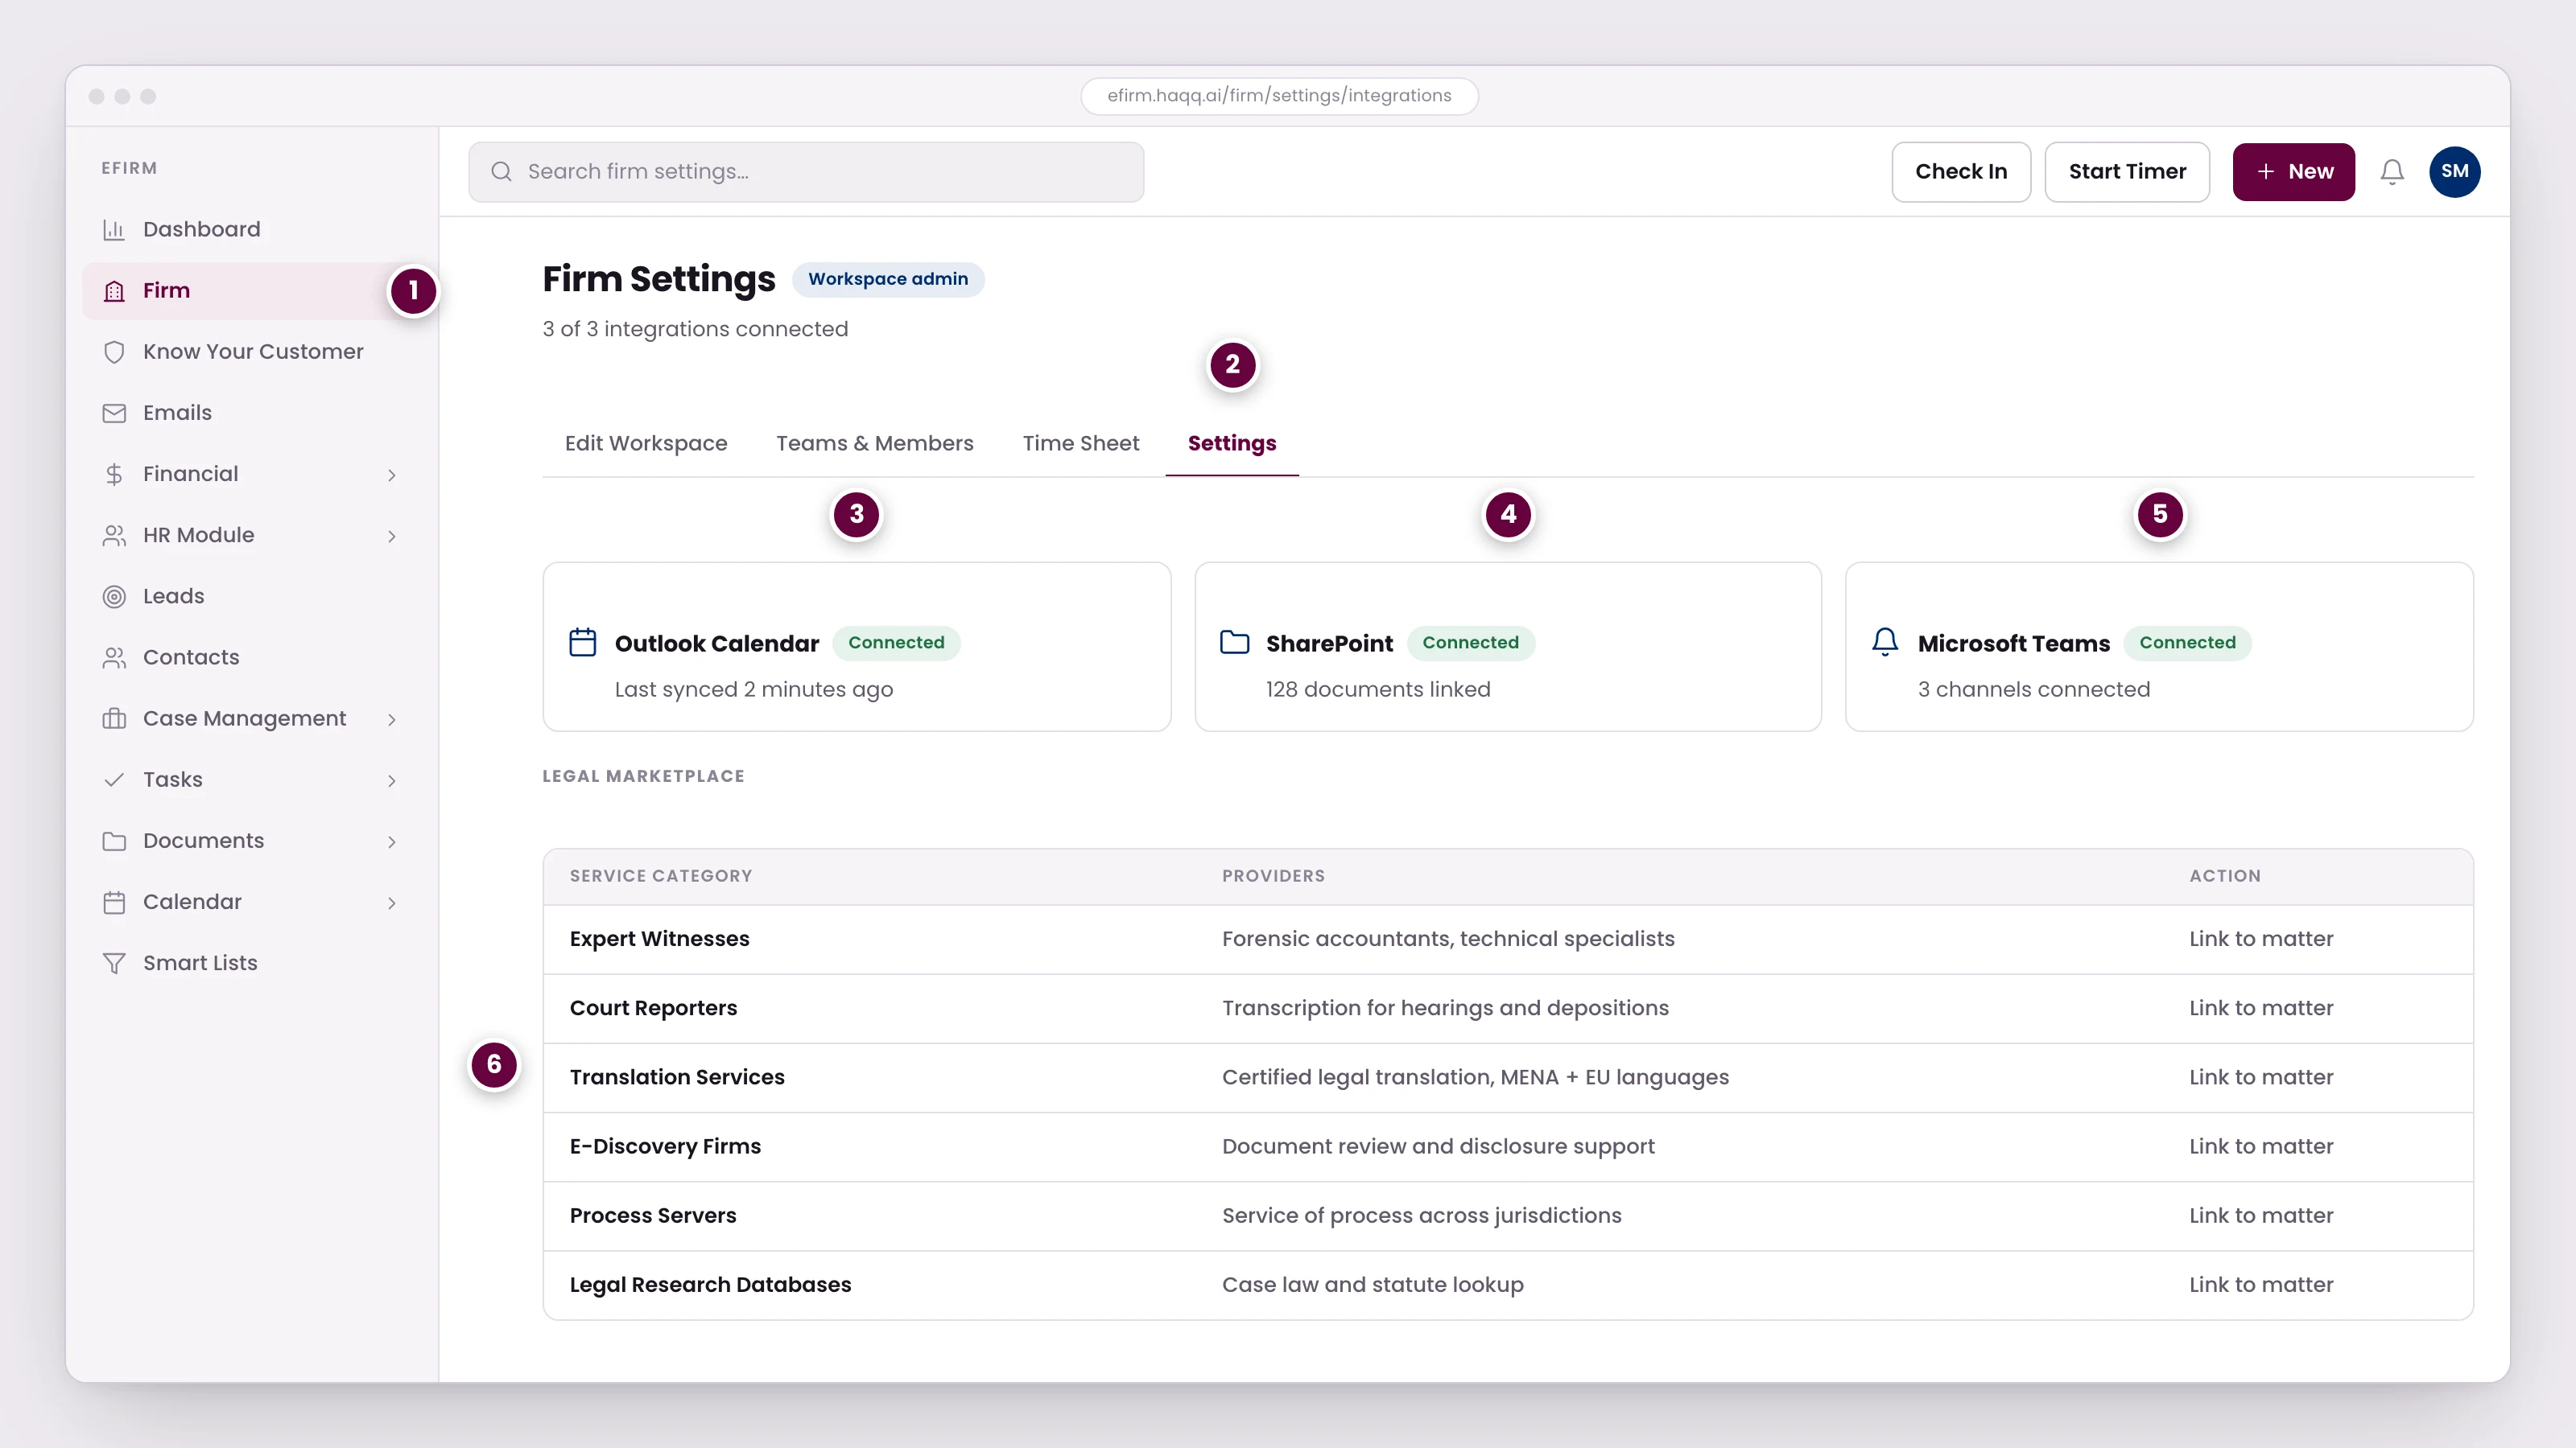
Task: Click the New button
Action: pyautogui.click(x=2293, y=172)
